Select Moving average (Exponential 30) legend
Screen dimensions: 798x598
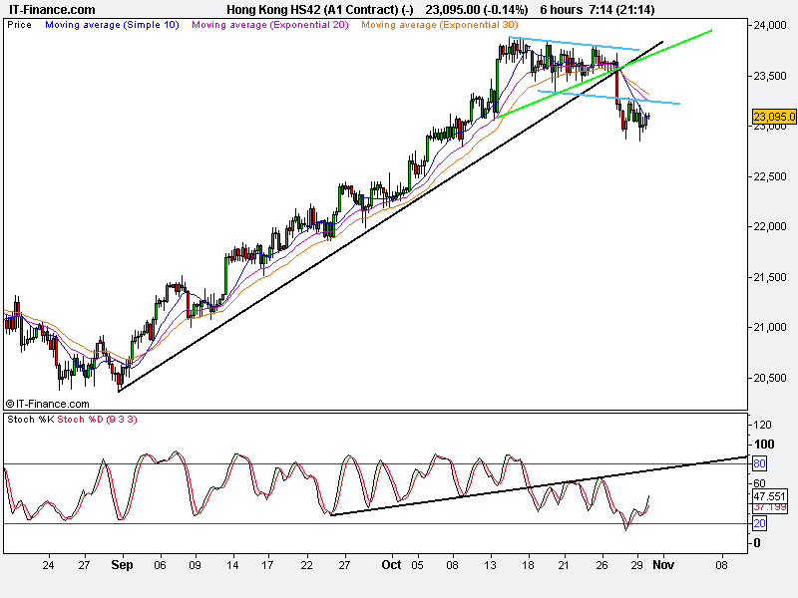click(x=440, y=24)
